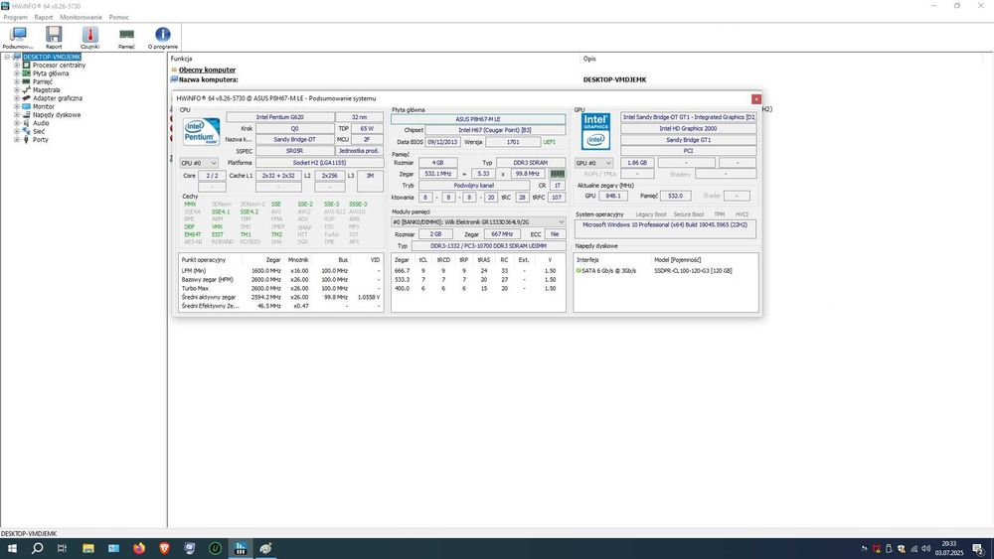This screenshot has width=994, height=559.
Task: Open the Pamięć memory toolbar icon
Action: tap(126, 37)
